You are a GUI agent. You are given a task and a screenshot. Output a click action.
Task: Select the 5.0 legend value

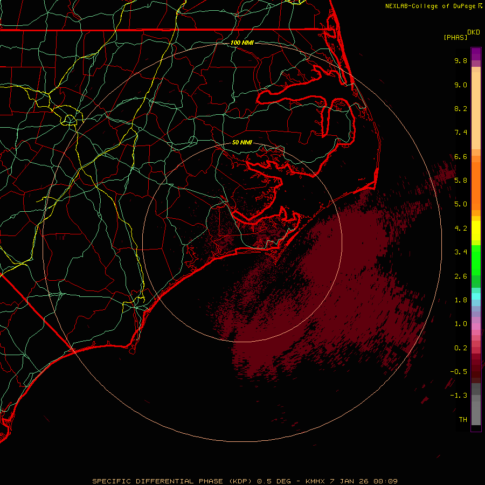tap(461, 204)
